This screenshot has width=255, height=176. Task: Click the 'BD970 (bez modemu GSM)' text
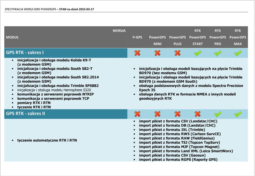[163, 73]
